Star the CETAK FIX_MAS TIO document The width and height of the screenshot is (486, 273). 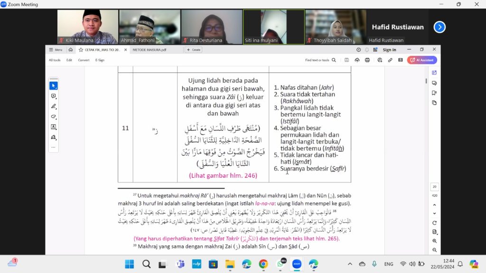click(81, 49)
